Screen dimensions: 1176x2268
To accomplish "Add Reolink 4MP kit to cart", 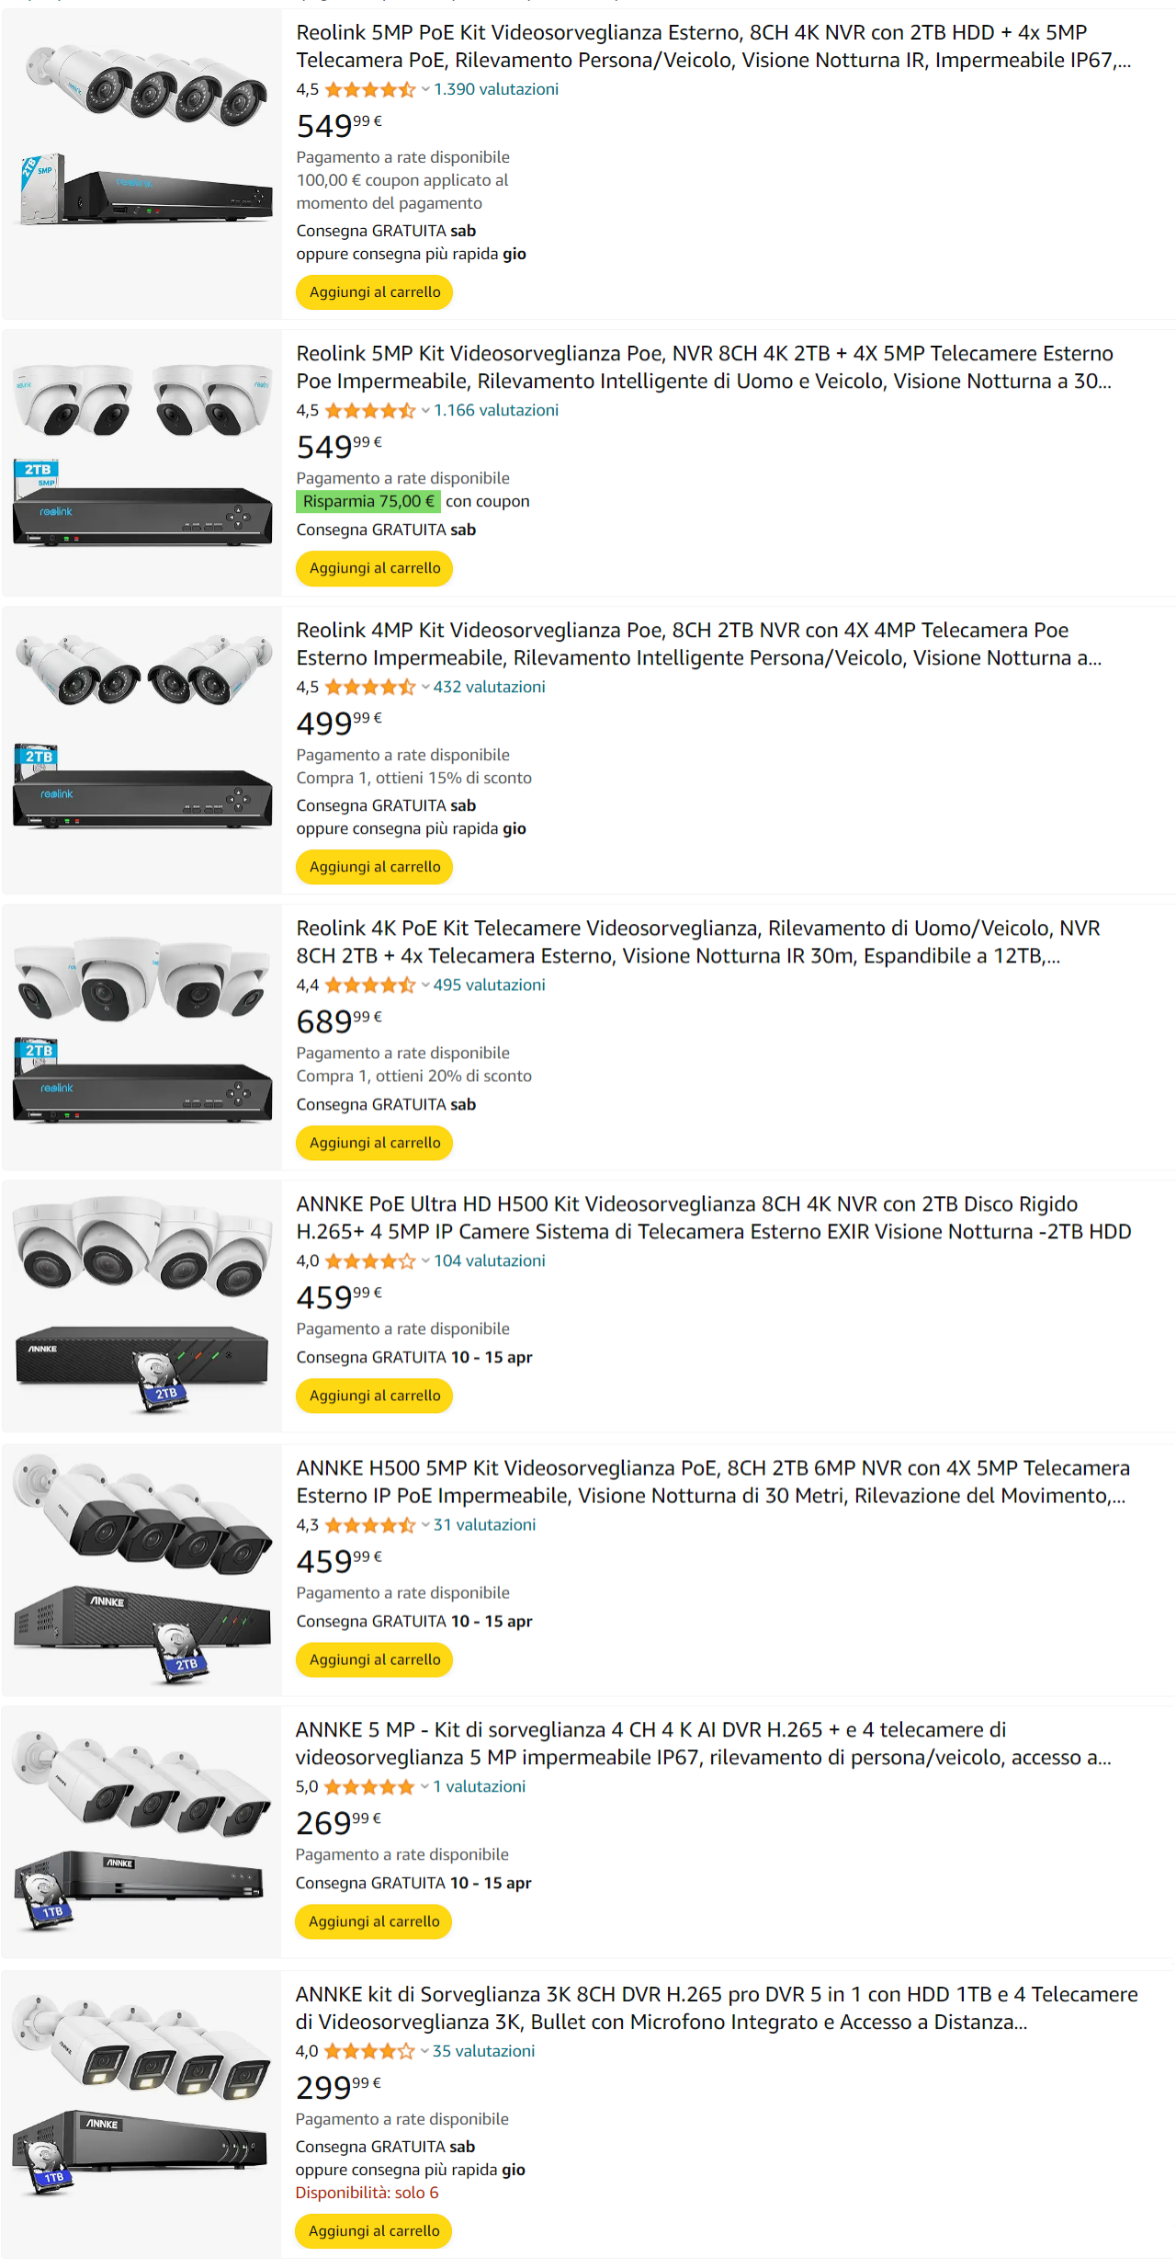I will coord(375,867).
